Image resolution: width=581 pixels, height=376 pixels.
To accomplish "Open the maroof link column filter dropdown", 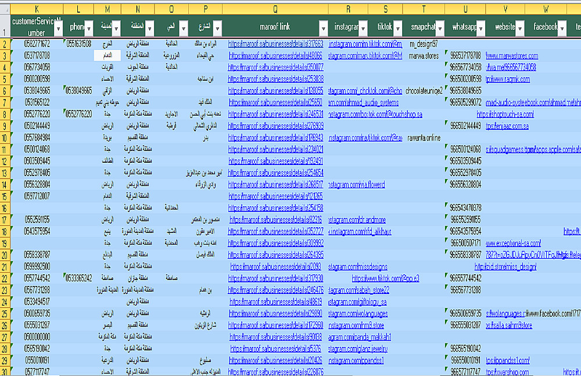I will point(324,28).
